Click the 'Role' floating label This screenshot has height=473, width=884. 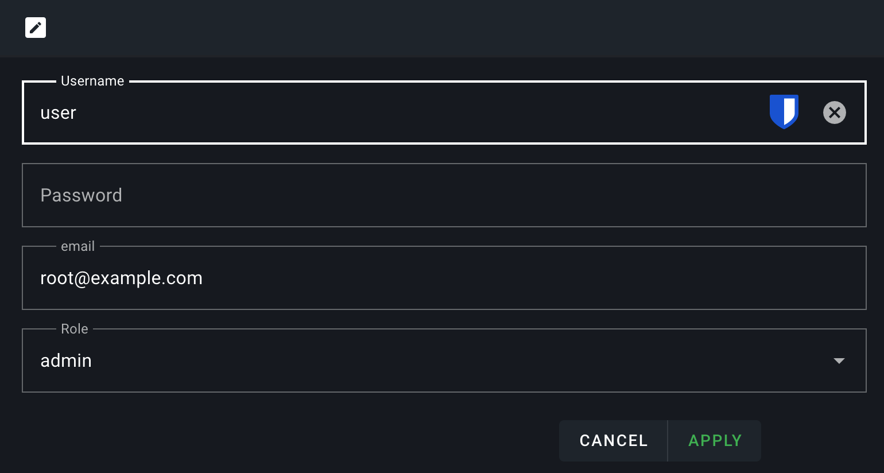click(75, 329)
